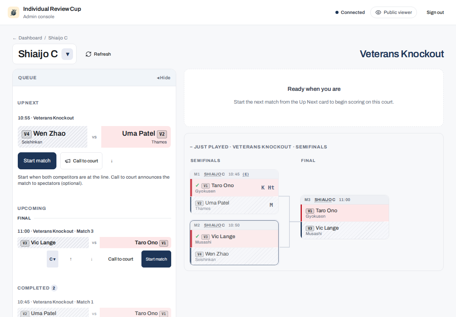Sign out of the admin console
This screenshot has height=317, width=456.
pos(435,12)
